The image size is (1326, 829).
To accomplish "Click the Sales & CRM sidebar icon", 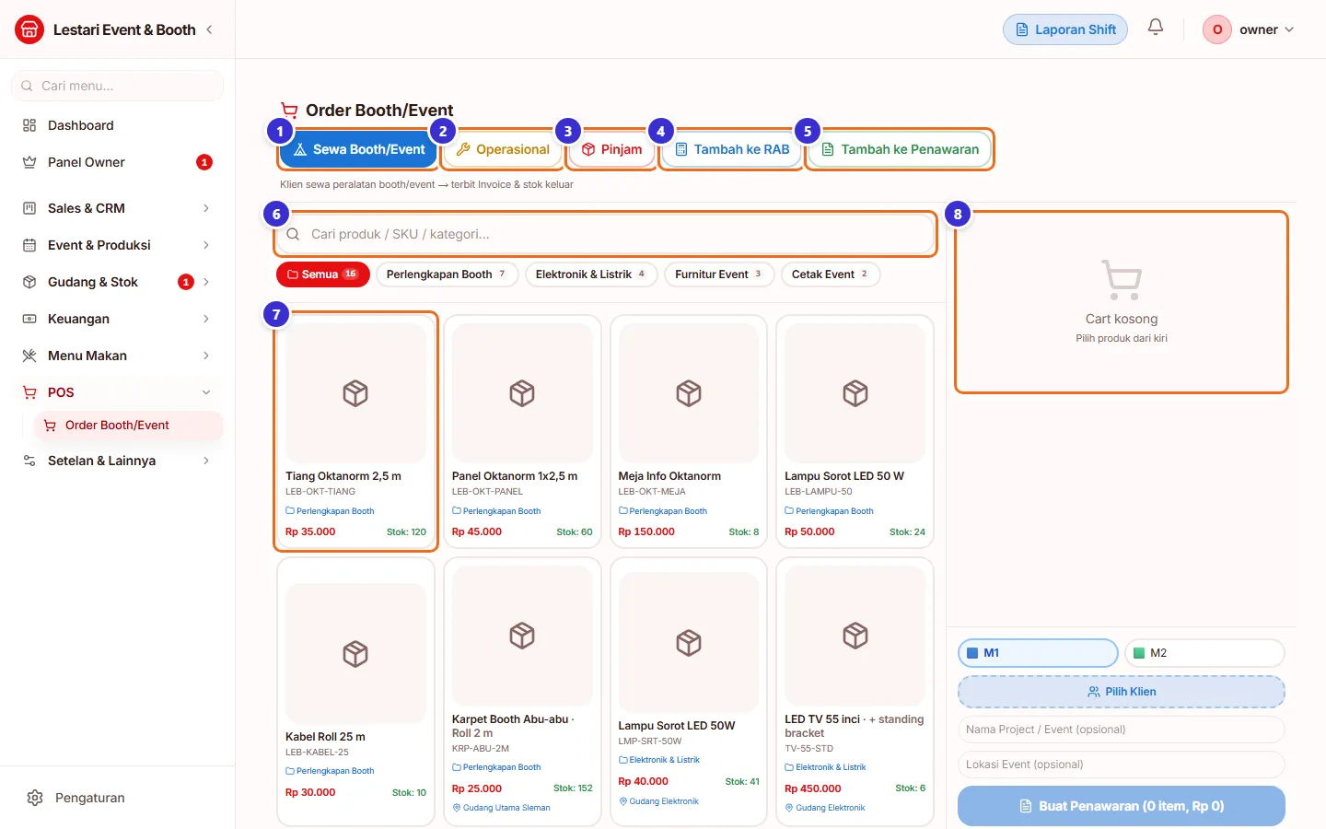I will coord(29,208).
